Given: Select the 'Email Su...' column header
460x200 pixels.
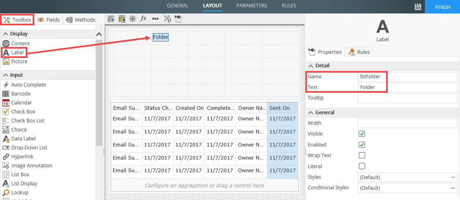Looking at the screenshot, I should tap(127, 108).
